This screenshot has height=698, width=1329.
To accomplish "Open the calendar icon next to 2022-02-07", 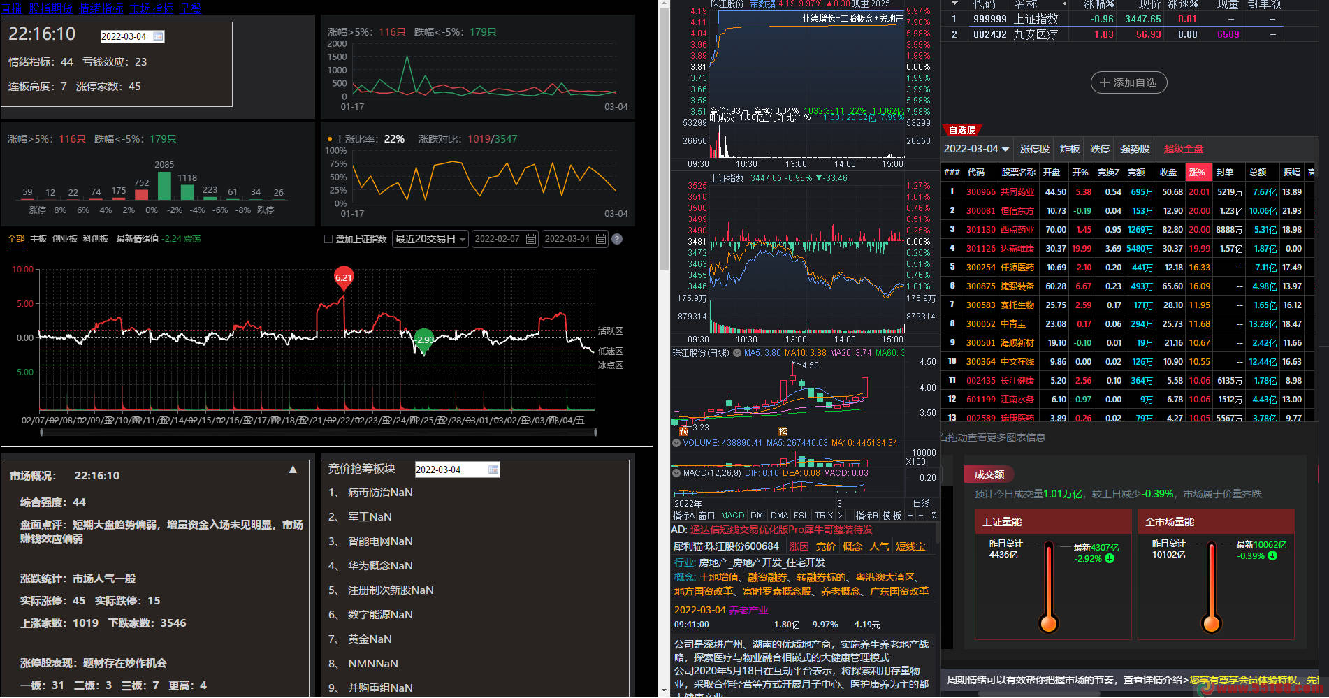I will (x=531, y=239).
